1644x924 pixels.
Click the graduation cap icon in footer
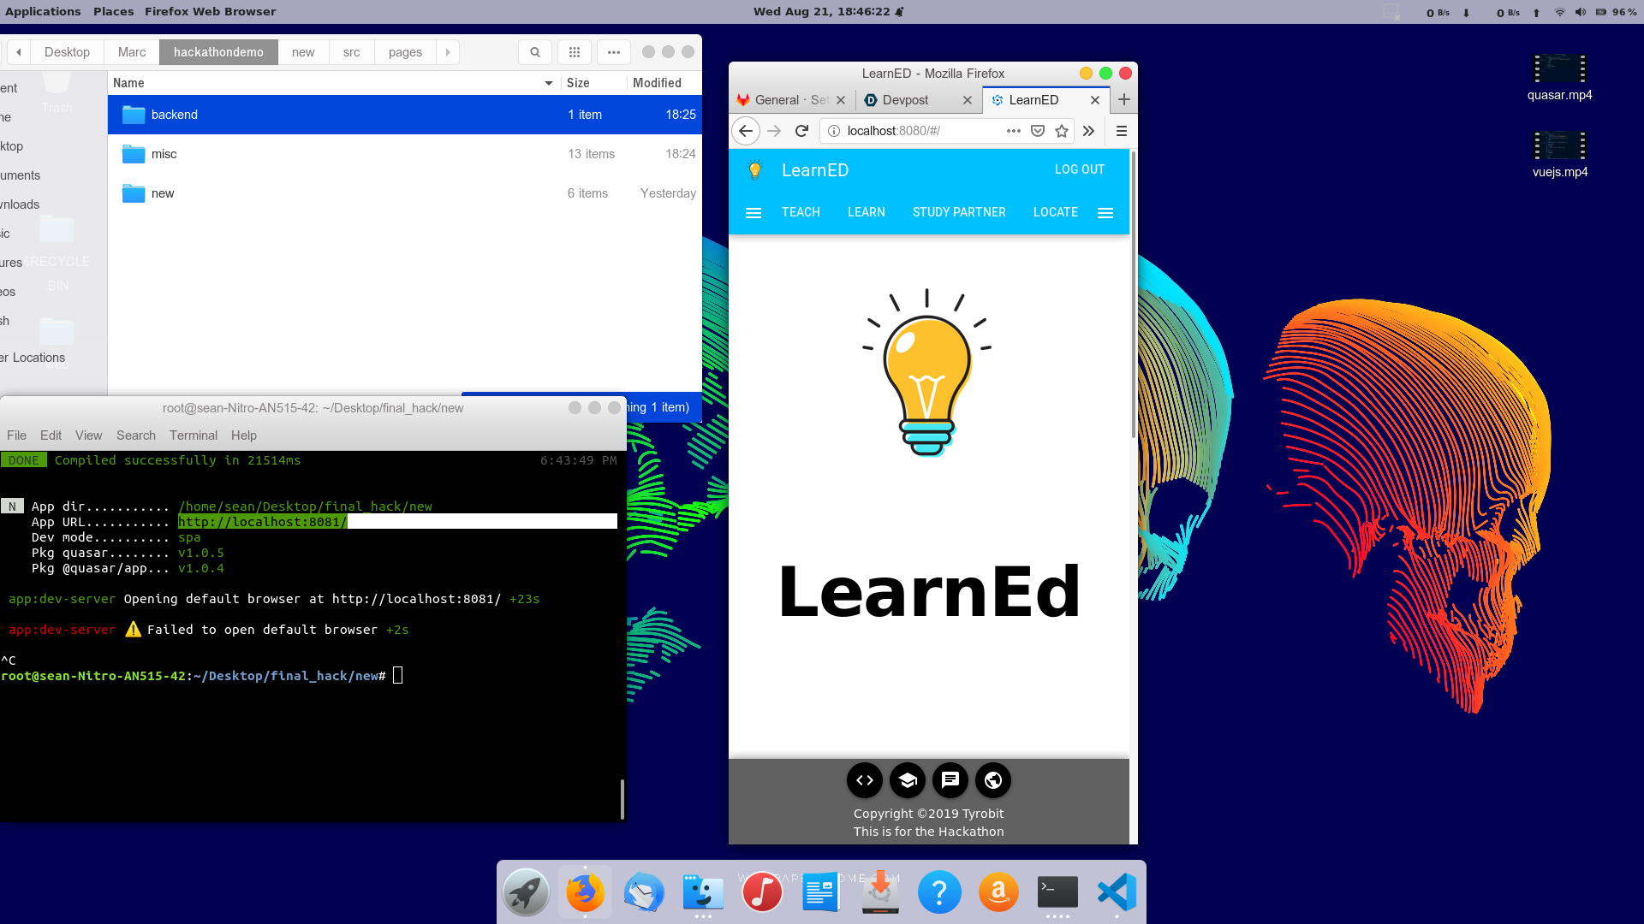pyautogui.click(x=908, y=780)
